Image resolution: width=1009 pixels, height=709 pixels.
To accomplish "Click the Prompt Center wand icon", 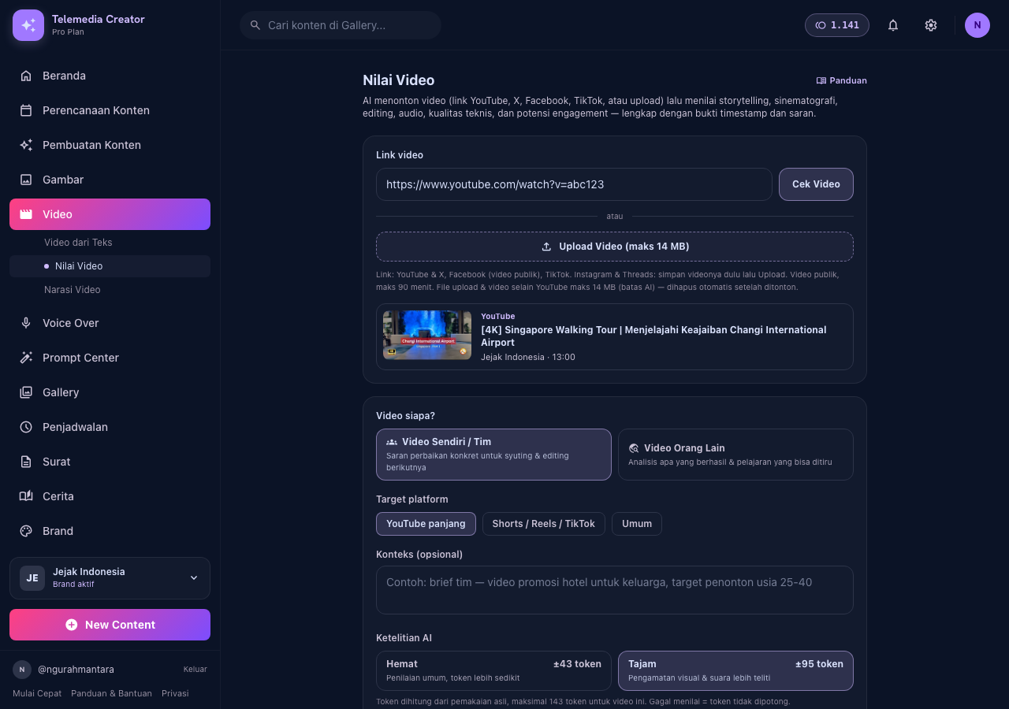I will 26,358.
